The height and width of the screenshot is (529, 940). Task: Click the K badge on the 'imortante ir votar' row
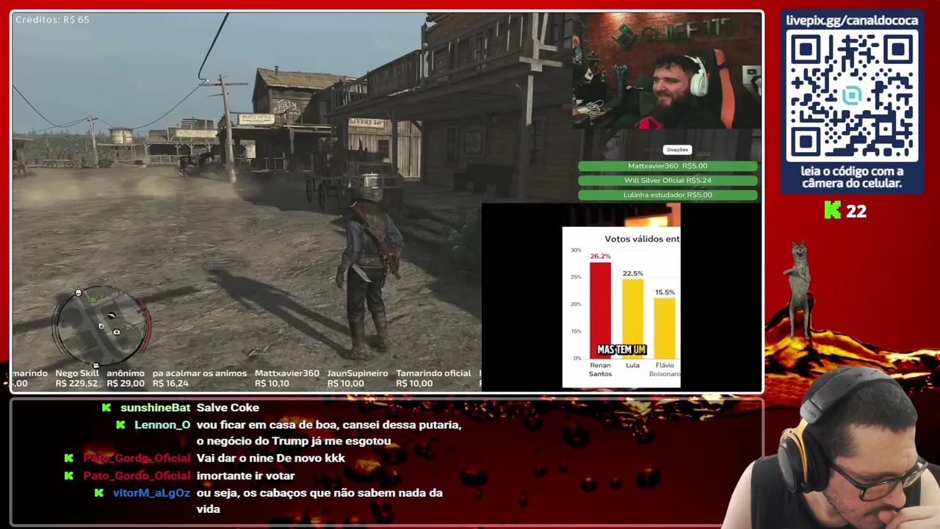(x=69, y=476)
